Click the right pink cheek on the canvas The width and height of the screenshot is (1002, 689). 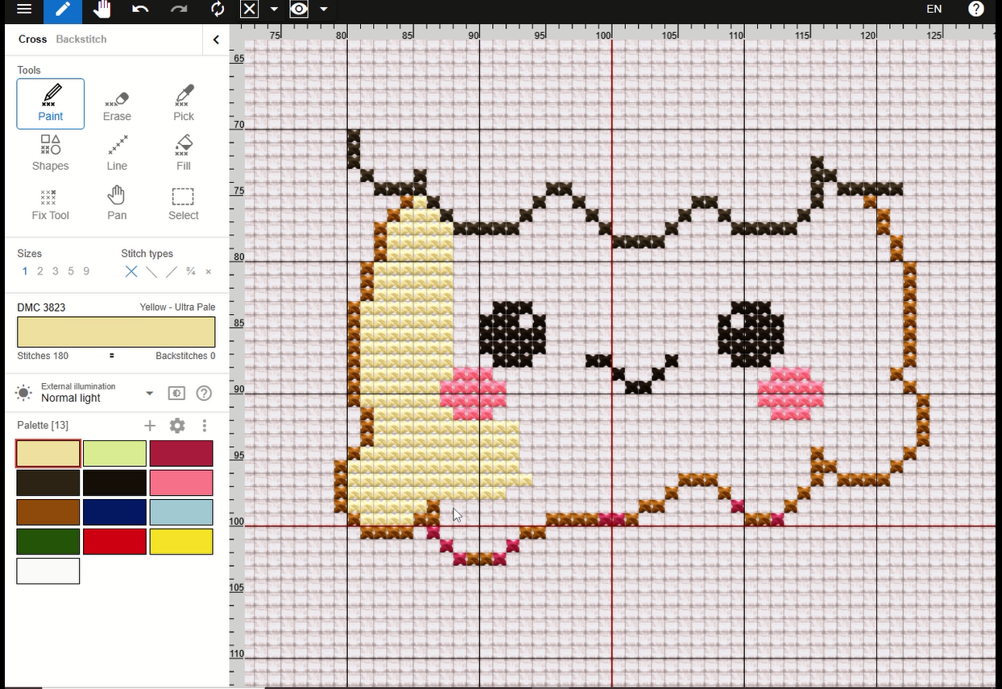[790, 394]
